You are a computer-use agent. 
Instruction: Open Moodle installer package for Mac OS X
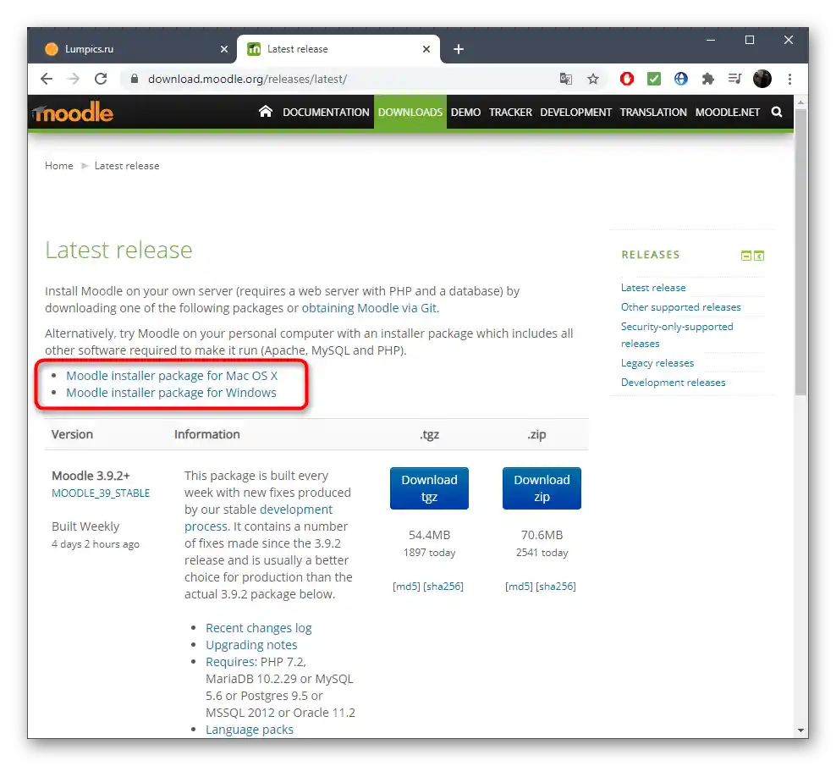click(x=172, y=376)
